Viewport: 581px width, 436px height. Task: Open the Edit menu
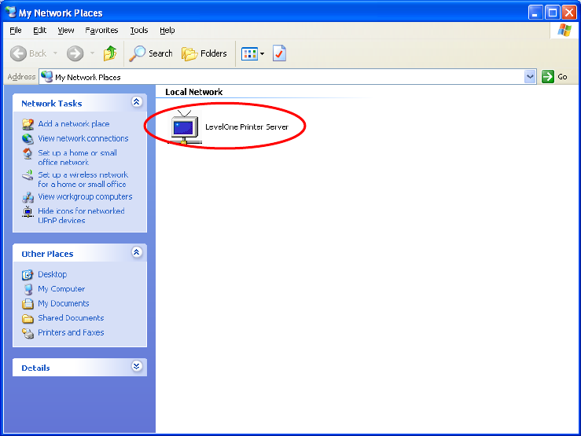tap(39, 31)
